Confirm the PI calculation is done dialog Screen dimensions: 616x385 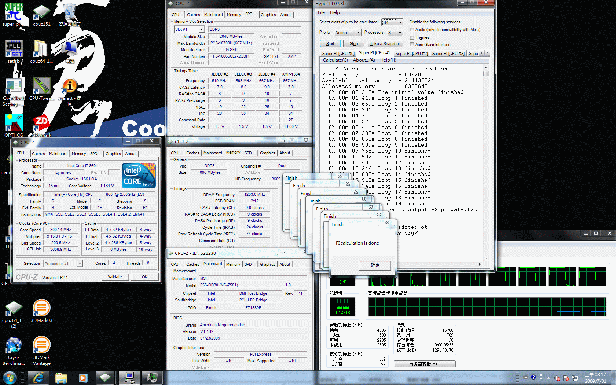(x=375, y=265)
